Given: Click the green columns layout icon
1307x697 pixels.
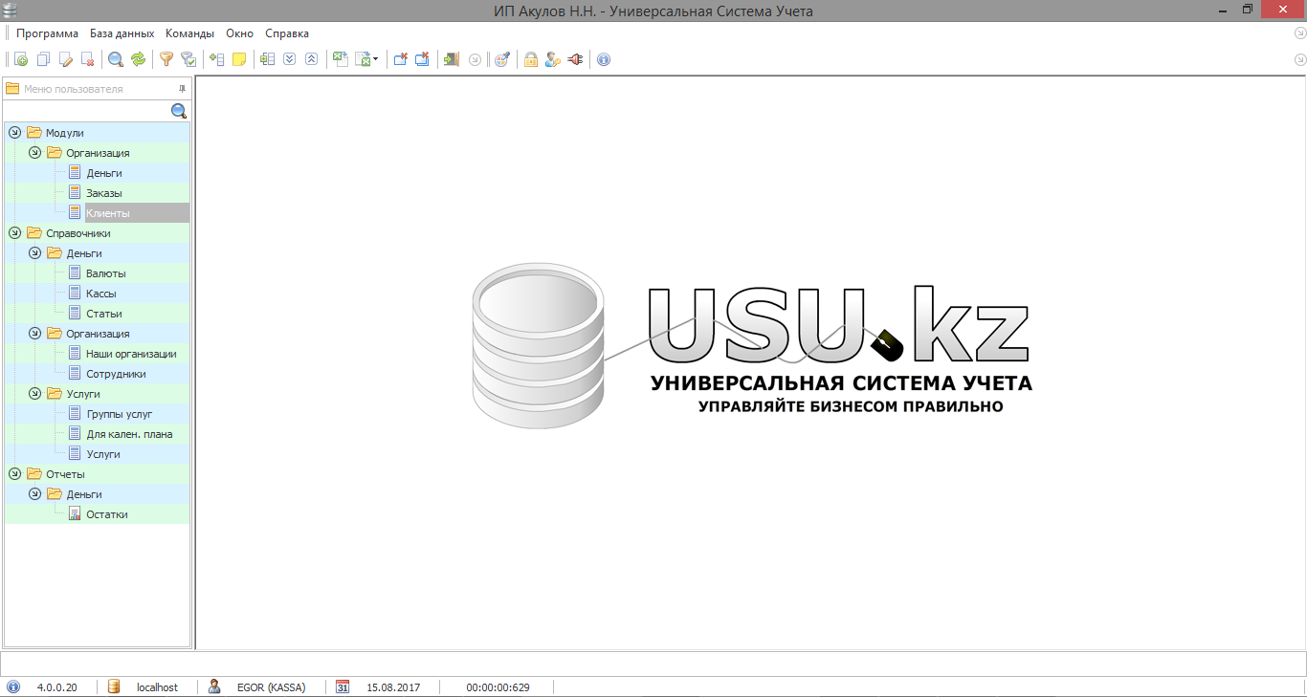Looking at the screenshot, I should tap(267, 59).
